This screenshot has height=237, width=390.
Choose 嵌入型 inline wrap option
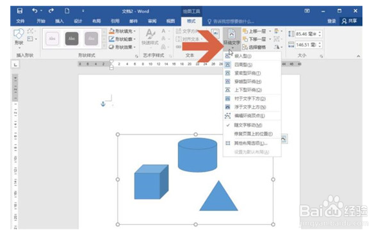click(252, 56)
